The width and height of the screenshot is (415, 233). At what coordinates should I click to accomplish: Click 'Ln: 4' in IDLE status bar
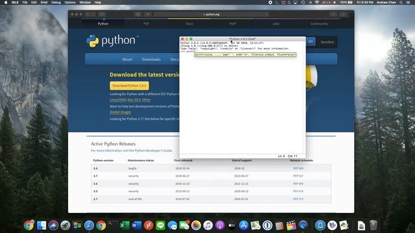(281, 156)
